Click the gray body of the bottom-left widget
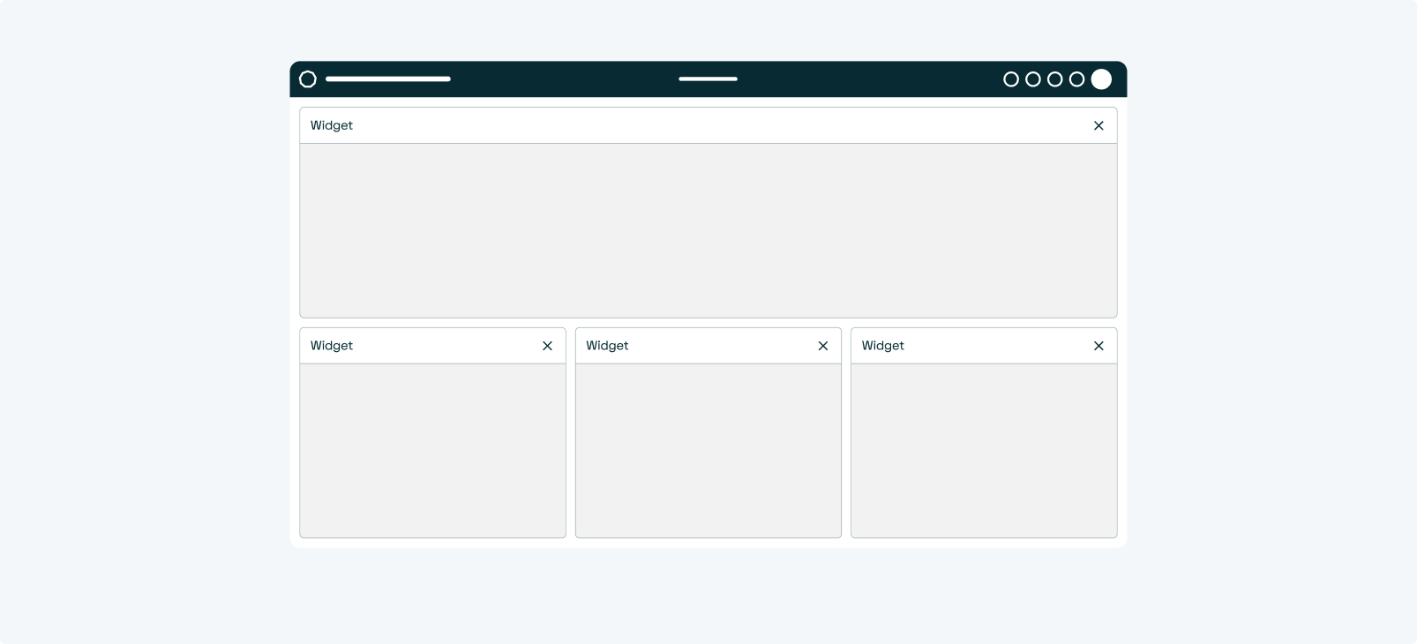 click(432, 451)
